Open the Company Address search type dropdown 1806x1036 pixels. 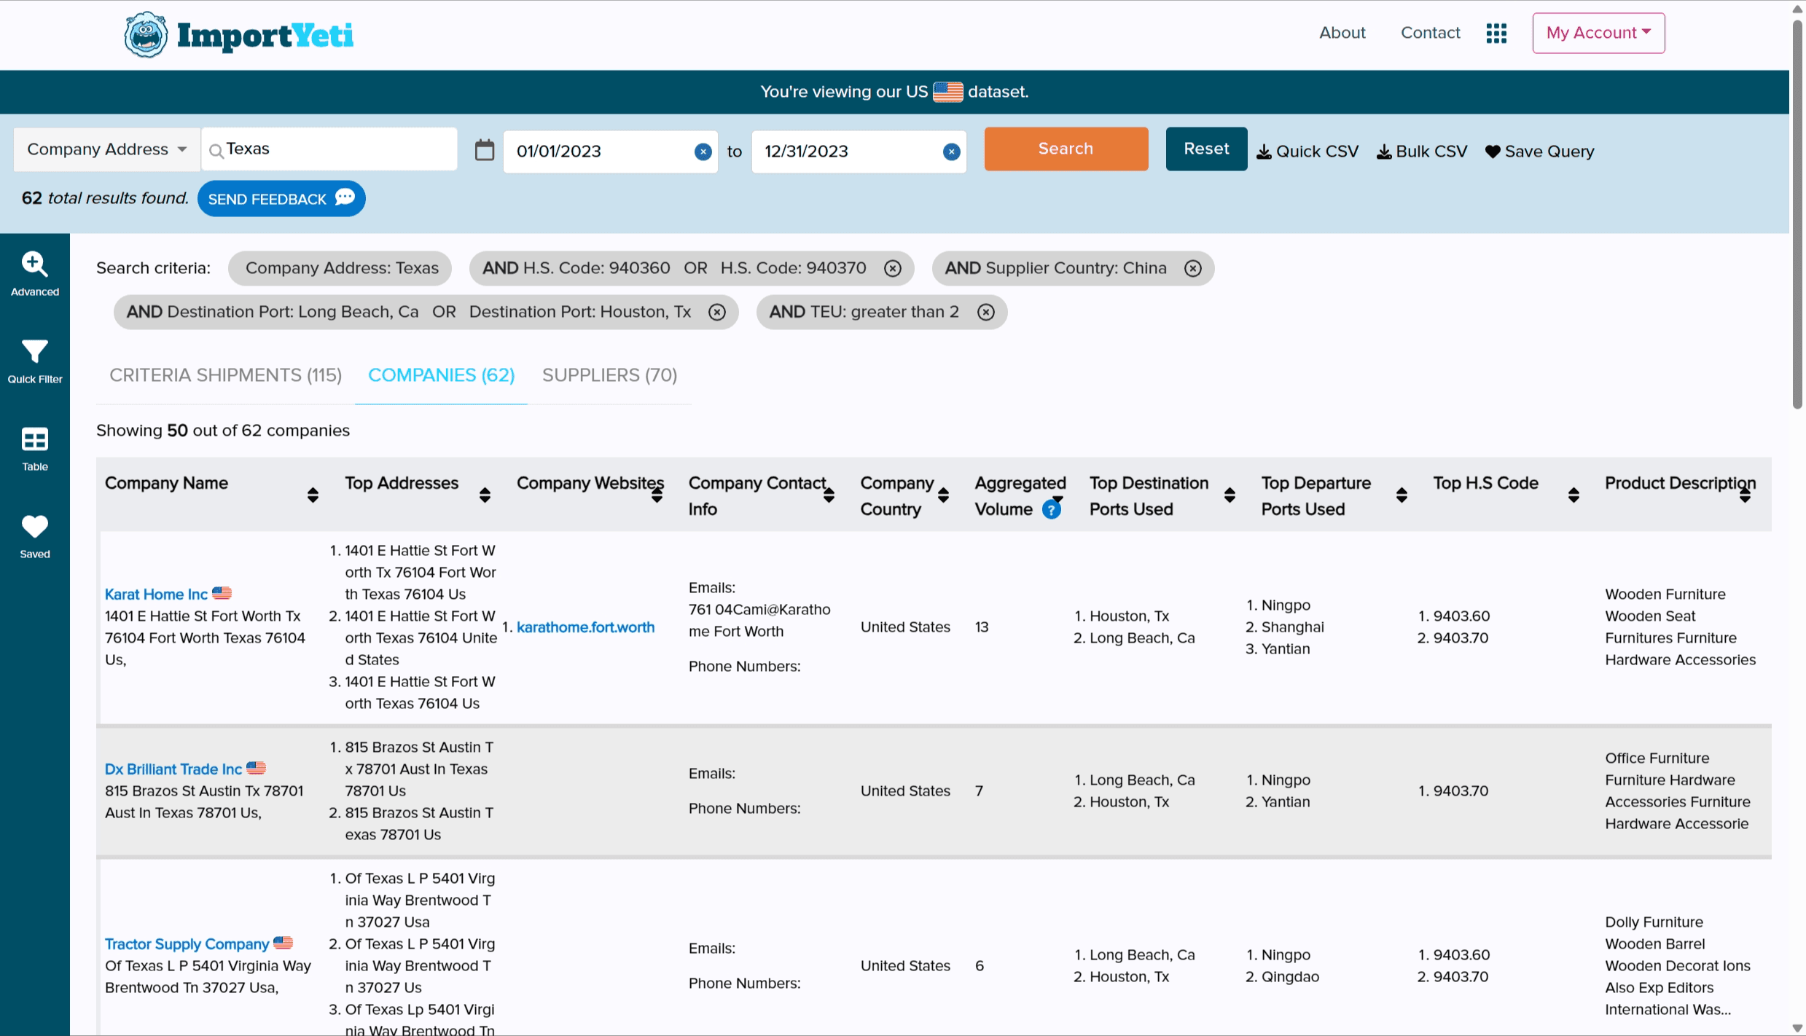click(106, 149)
